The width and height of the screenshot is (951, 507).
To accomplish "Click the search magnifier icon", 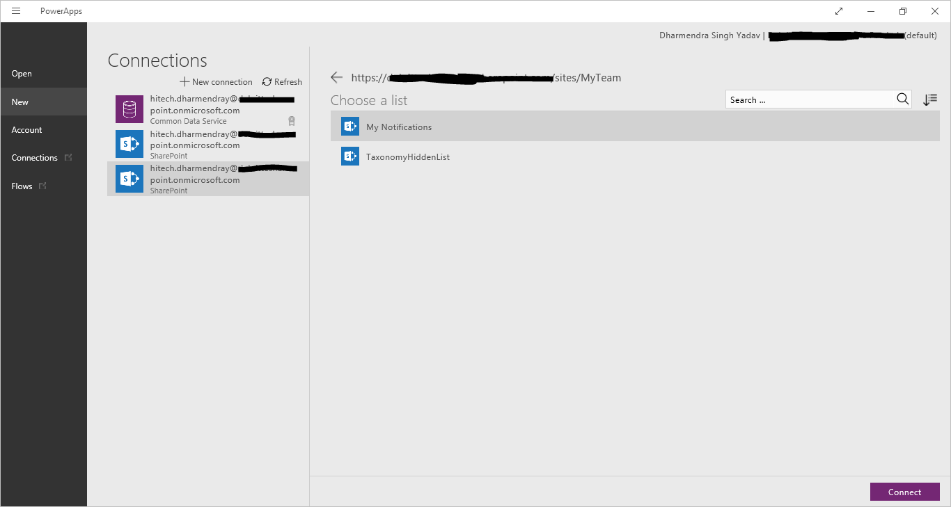I will [x=902, y=99].
